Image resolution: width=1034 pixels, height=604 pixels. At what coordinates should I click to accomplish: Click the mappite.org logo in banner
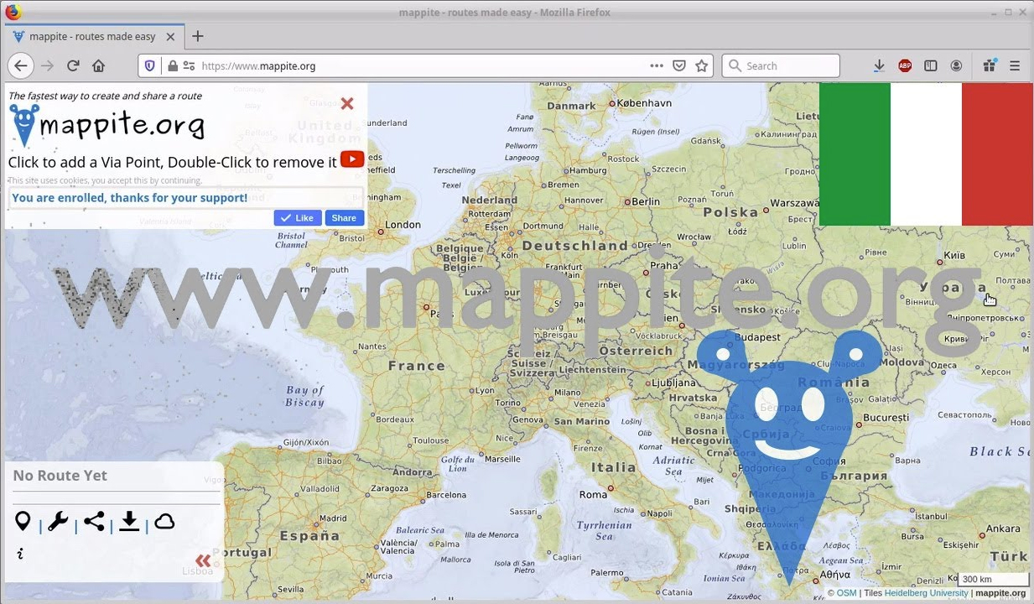coord(107,126)
